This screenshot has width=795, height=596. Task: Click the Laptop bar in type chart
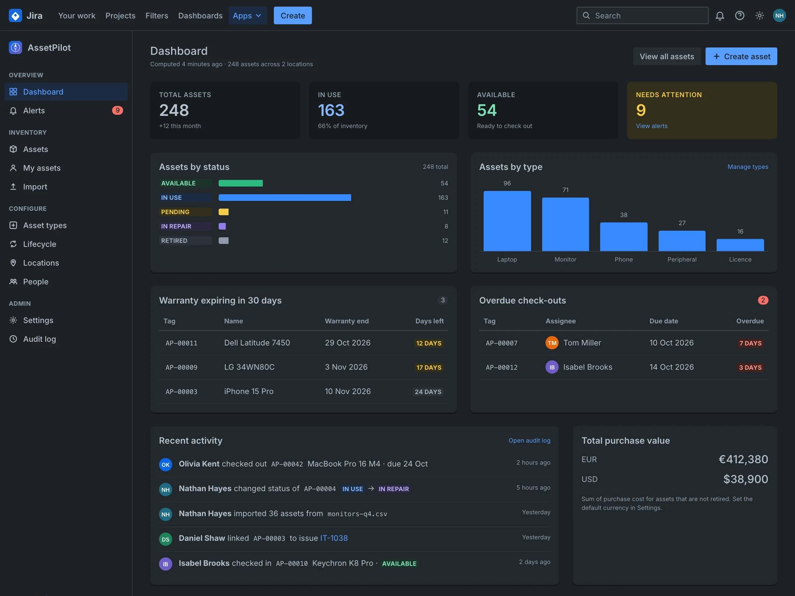click(x=507, y=221)
